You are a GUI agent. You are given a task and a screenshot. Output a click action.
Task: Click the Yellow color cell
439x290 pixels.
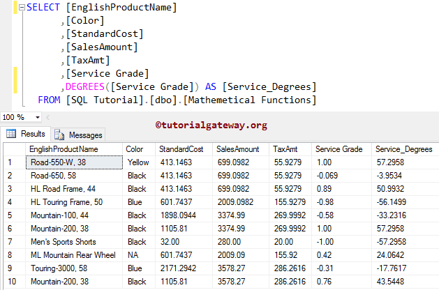139,162
